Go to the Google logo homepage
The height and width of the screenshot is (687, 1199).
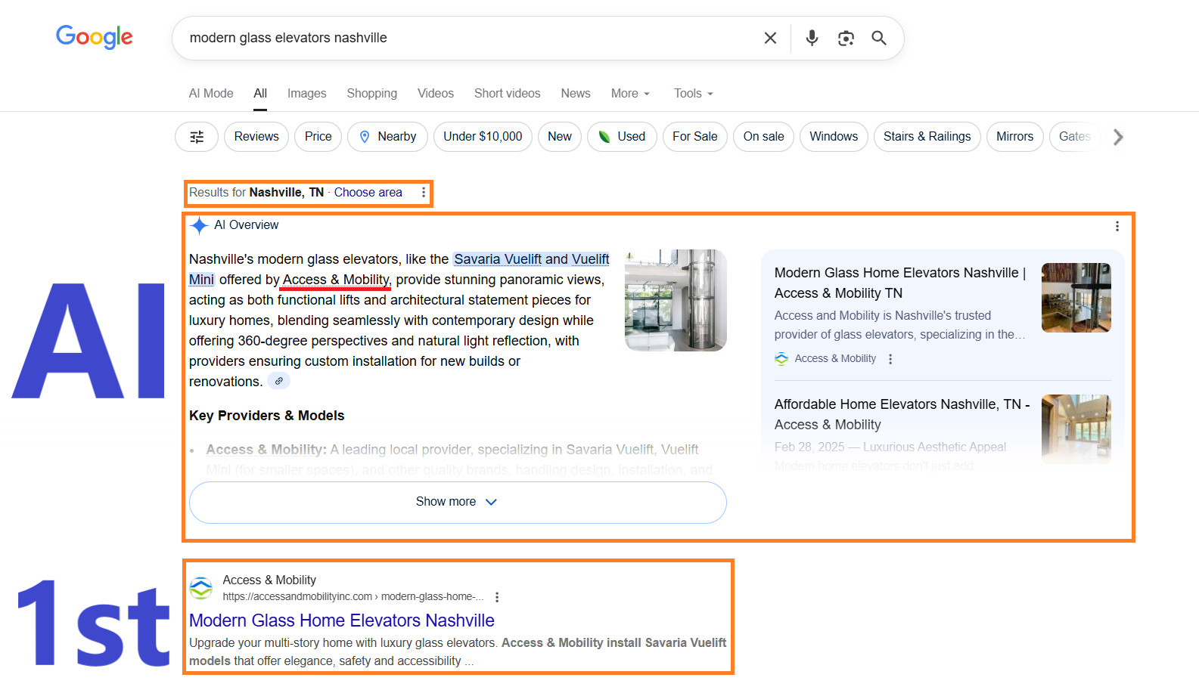click(x=95, y=36)
